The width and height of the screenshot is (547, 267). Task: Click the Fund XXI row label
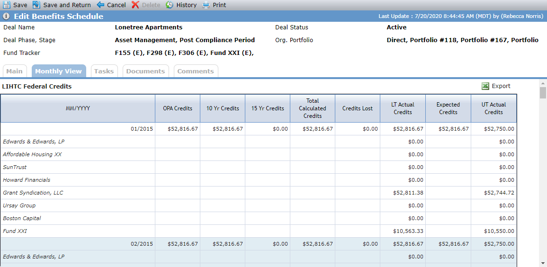tap(15, 231)
